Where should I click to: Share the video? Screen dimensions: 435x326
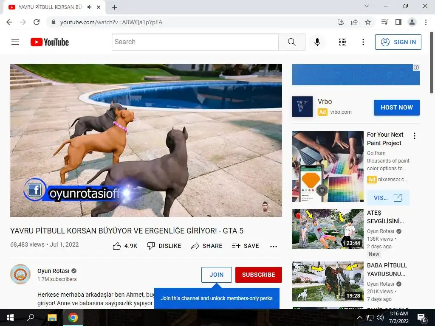point(207,246)
